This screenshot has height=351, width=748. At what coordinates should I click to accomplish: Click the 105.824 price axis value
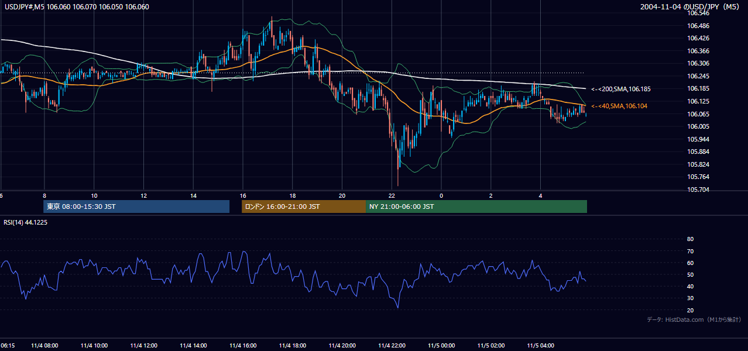(699, 164)
